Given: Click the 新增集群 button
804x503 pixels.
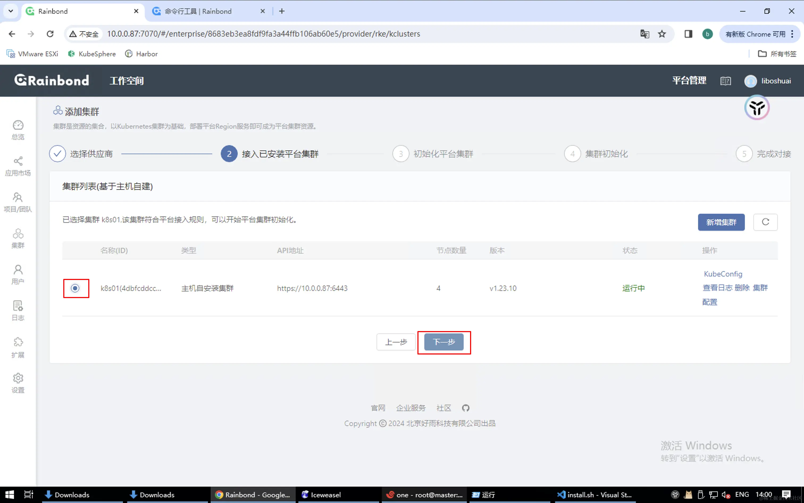Looking at the screenshot, I should coord(721,222).
